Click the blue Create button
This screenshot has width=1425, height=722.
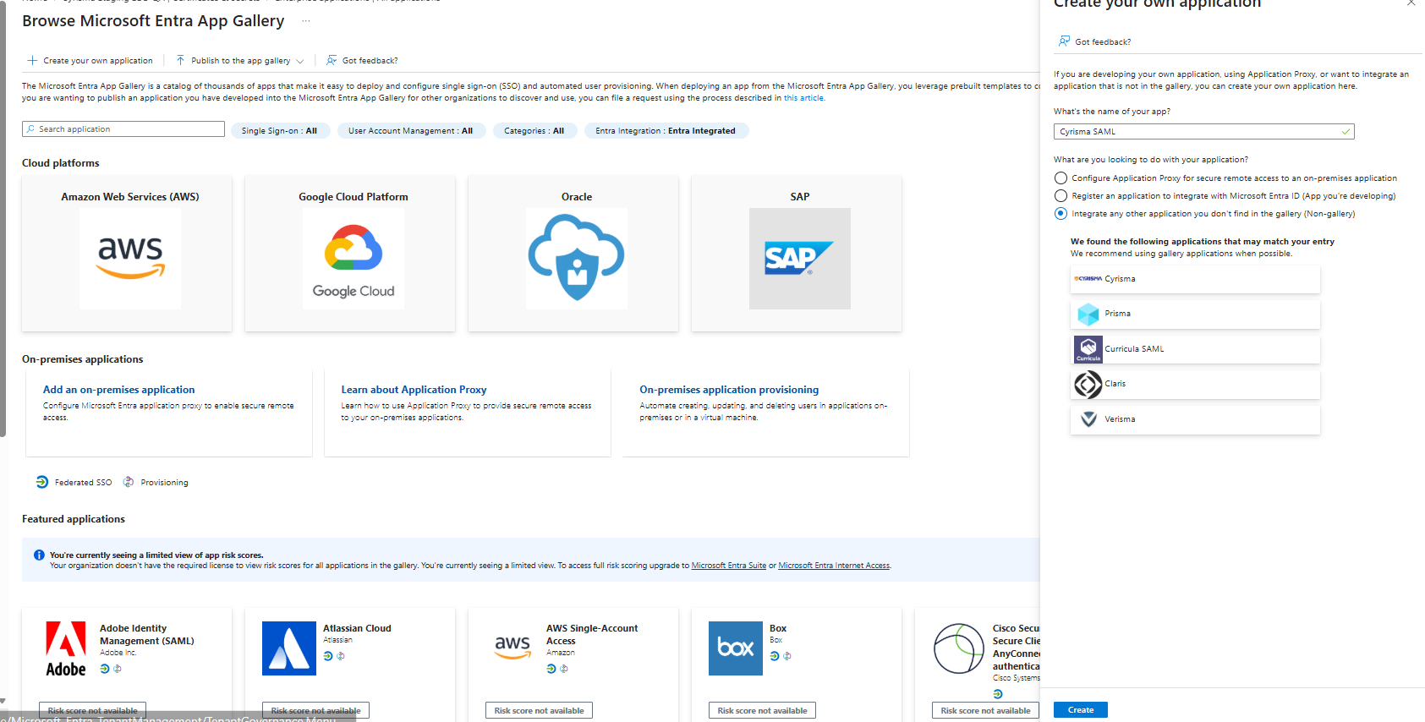1080,710
